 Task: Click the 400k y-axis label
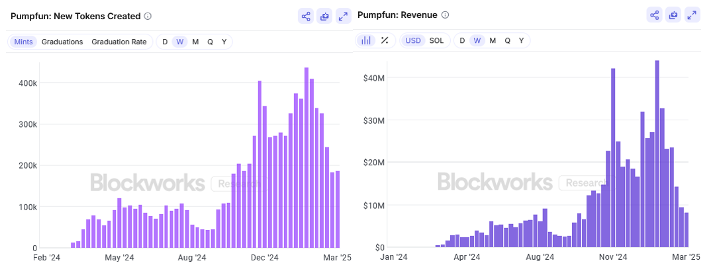29,83
